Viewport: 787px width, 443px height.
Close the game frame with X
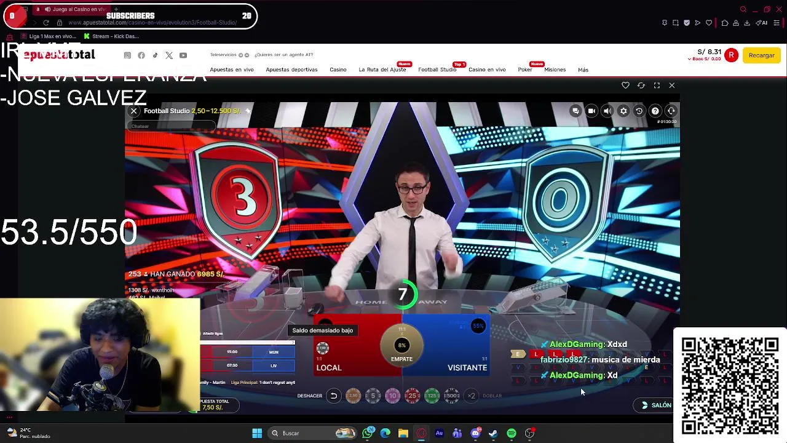(x=672, y=86)
